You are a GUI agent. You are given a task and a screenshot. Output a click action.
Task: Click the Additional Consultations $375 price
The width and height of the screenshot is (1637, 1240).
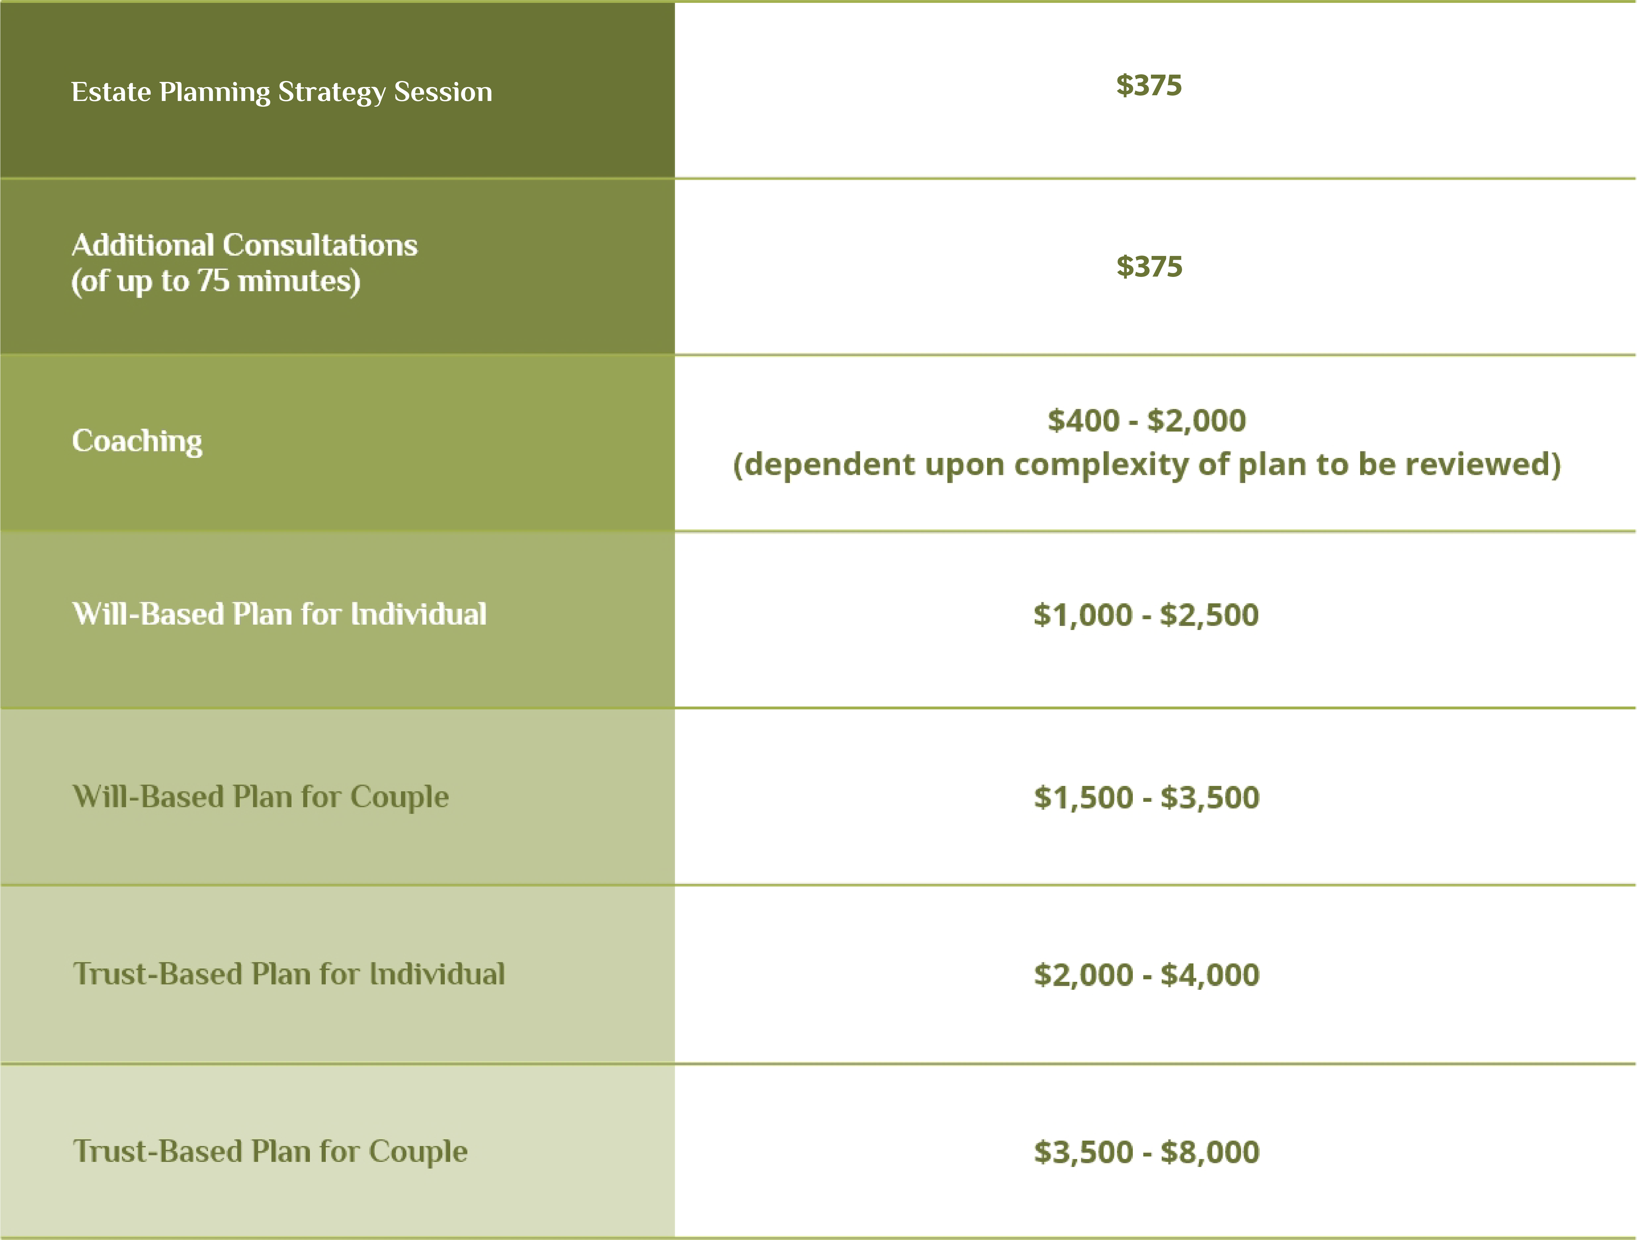[x=1149, y=266]
